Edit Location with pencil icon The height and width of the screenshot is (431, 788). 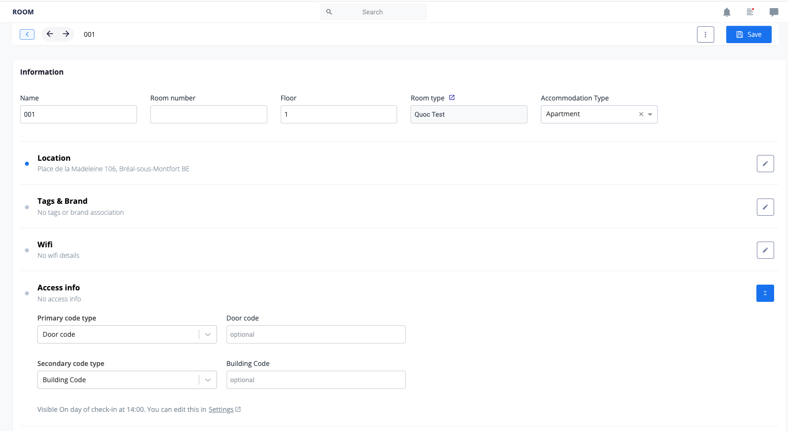pyautogui.click(x=765, y=164)
